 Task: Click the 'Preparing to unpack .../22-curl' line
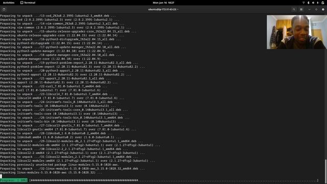click(54, 86)
